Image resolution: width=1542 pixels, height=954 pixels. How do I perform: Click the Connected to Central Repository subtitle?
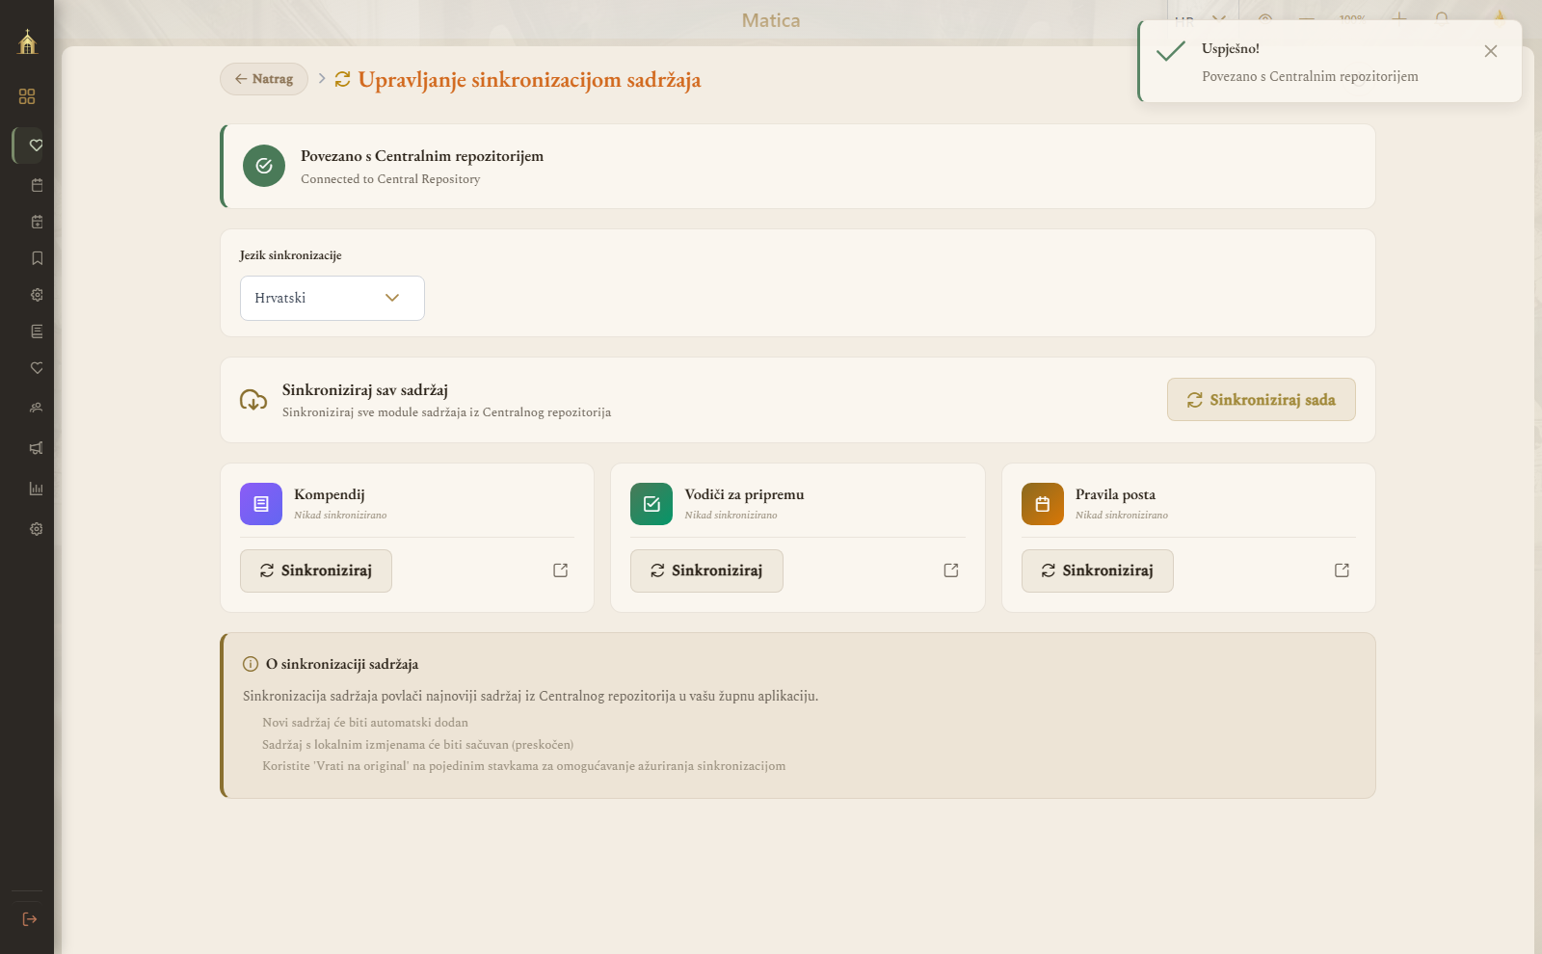tap(390, 179)
